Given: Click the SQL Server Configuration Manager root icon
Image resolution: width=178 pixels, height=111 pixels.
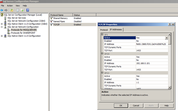Looking at the screenshot, I should (2, 15).
